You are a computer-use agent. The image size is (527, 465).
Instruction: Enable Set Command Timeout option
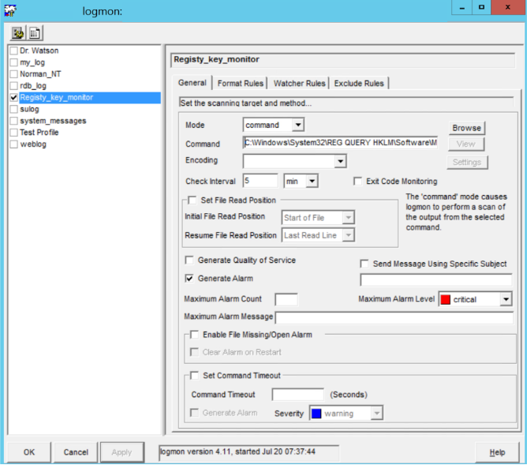pos(195,376)
